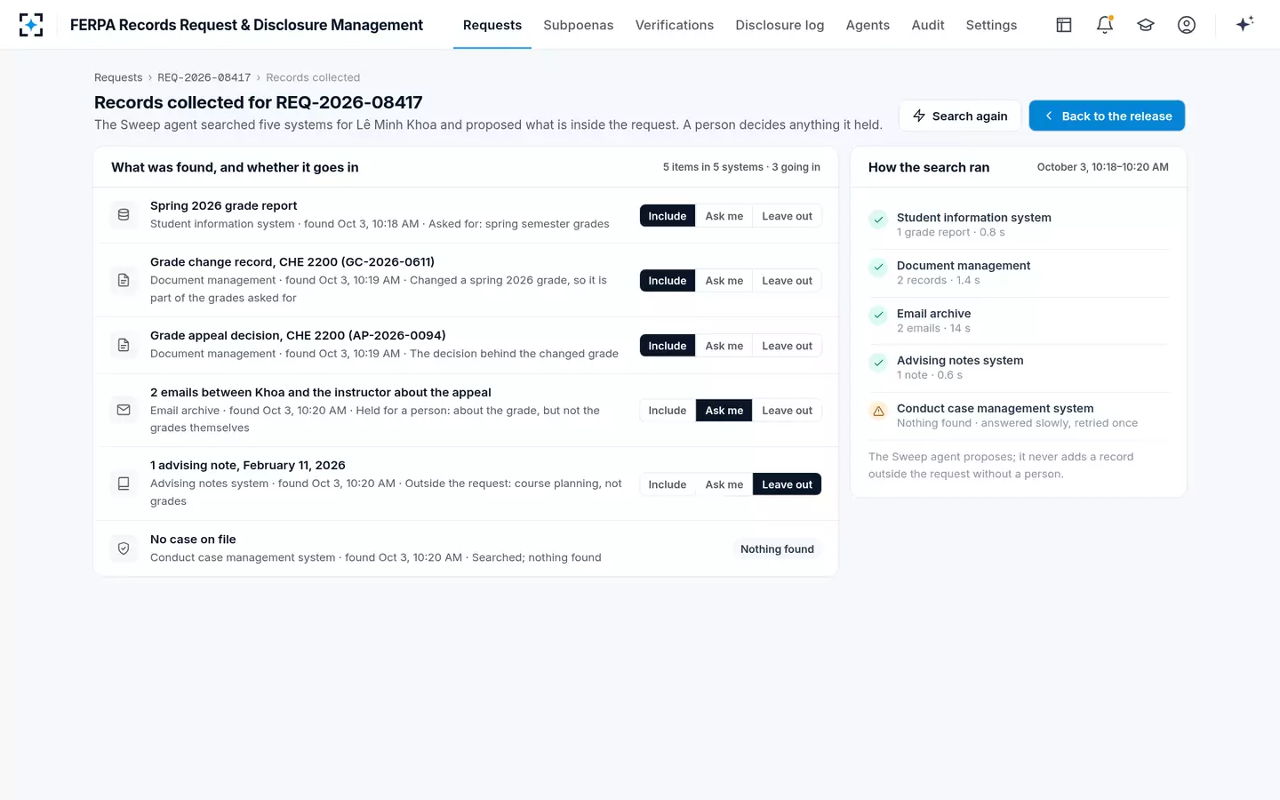Open the layout panel icon in header

point(1064,25)
